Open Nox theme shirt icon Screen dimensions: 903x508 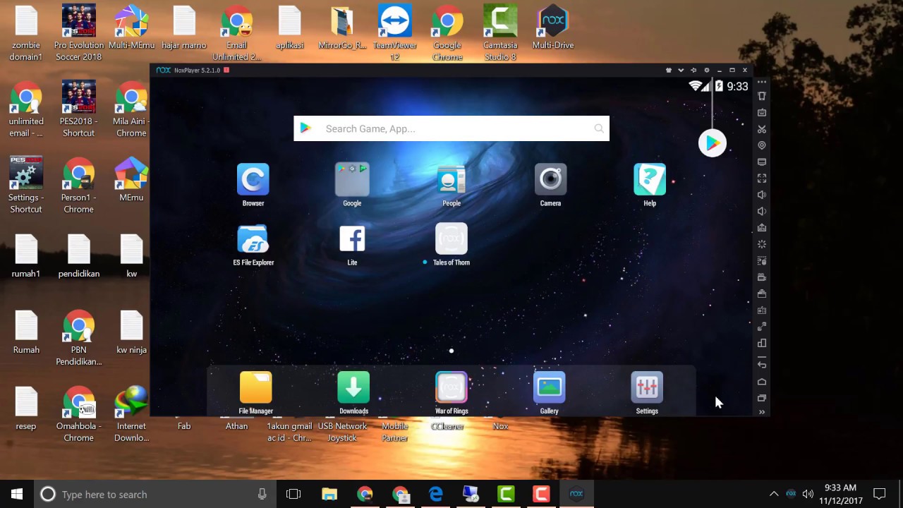[x=668, y=71]
